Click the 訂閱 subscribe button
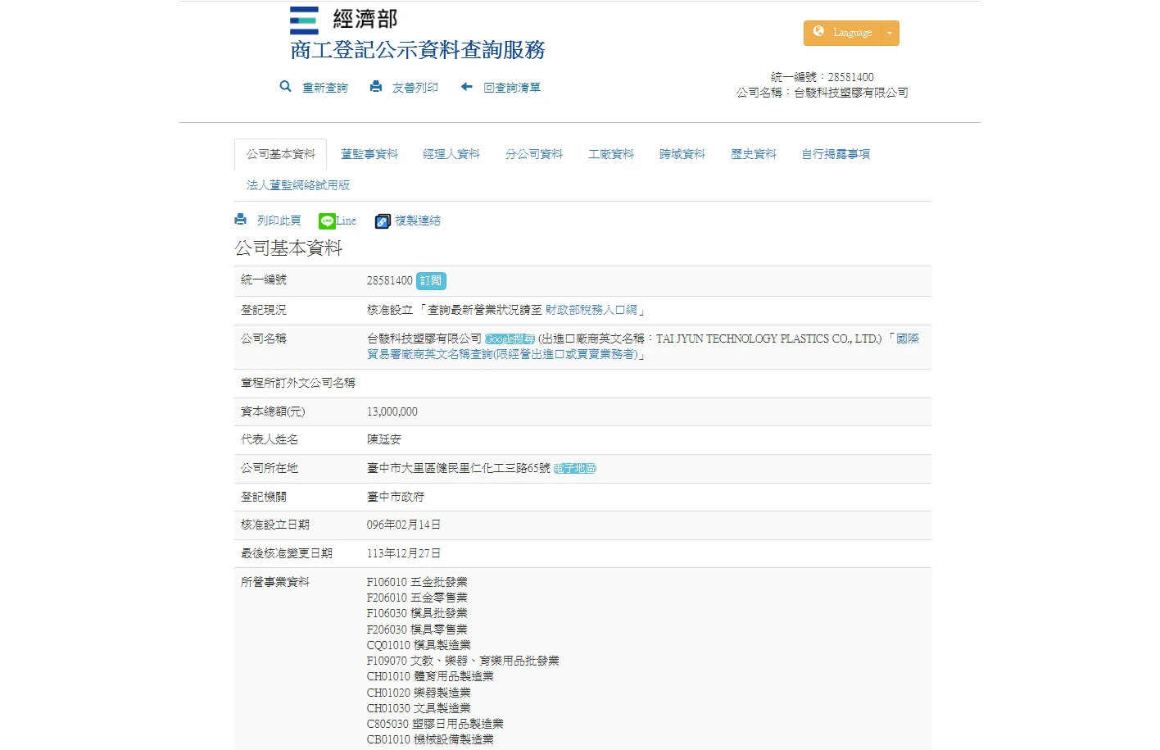This screenshot has height=750, width=1160. [431, 281]
